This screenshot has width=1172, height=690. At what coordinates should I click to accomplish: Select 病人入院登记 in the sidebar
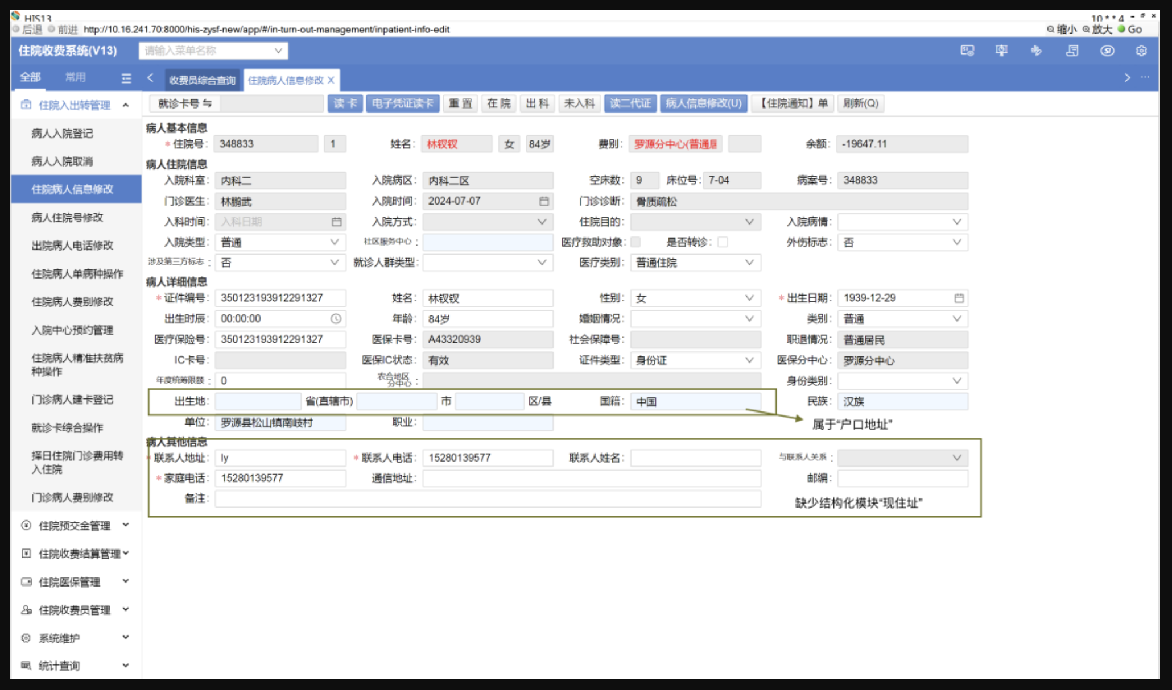[62, 134]
